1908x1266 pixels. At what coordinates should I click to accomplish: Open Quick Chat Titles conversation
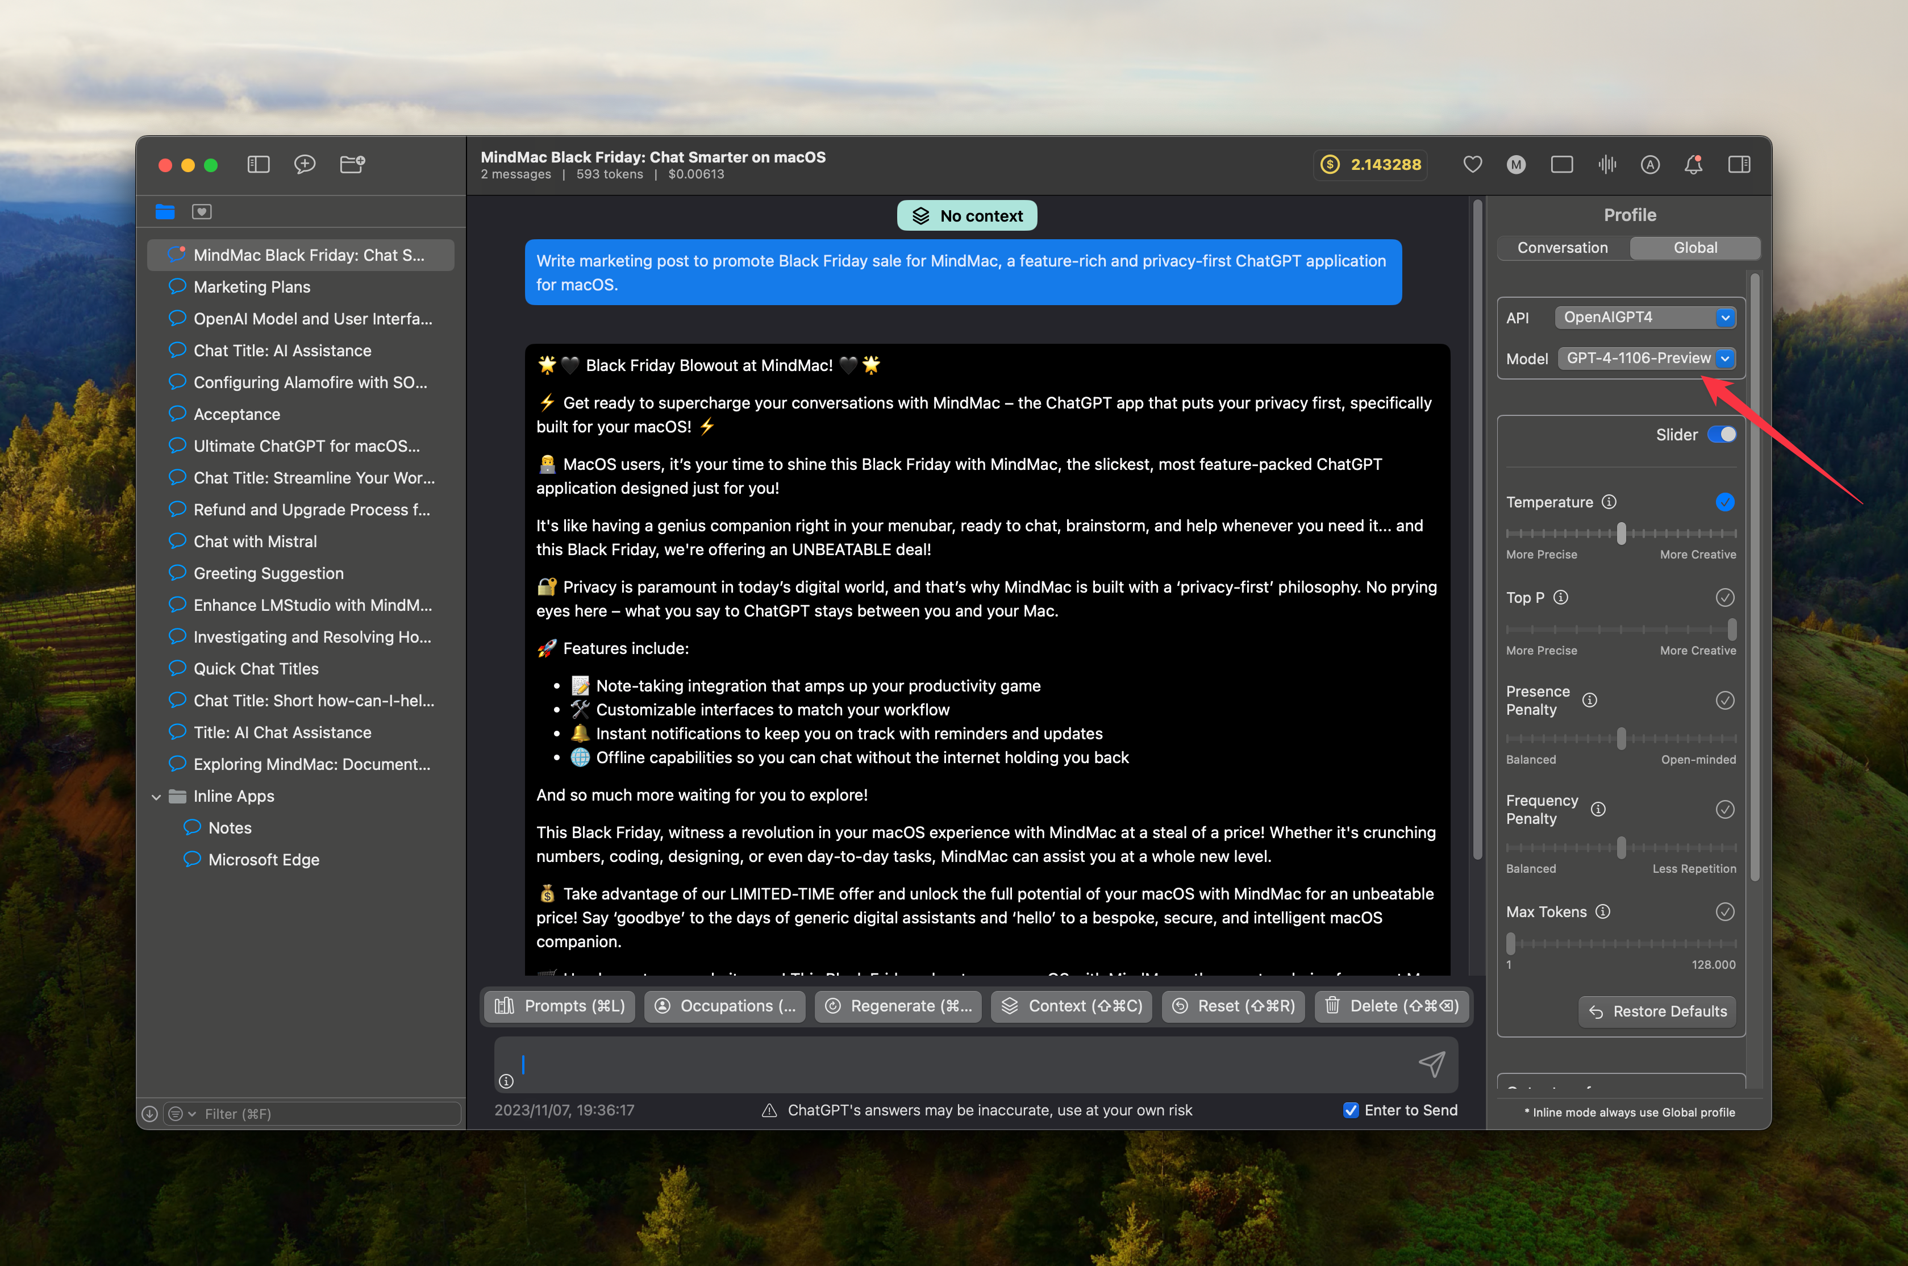300,669
